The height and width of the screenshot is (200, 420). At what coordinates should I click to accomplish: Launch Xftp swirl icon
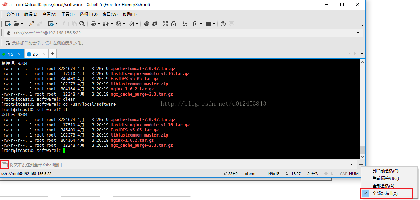click(x=146, y=24)
